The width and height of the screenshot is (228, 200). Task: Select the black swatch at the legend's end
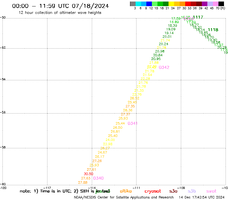[x=221, y=4]
